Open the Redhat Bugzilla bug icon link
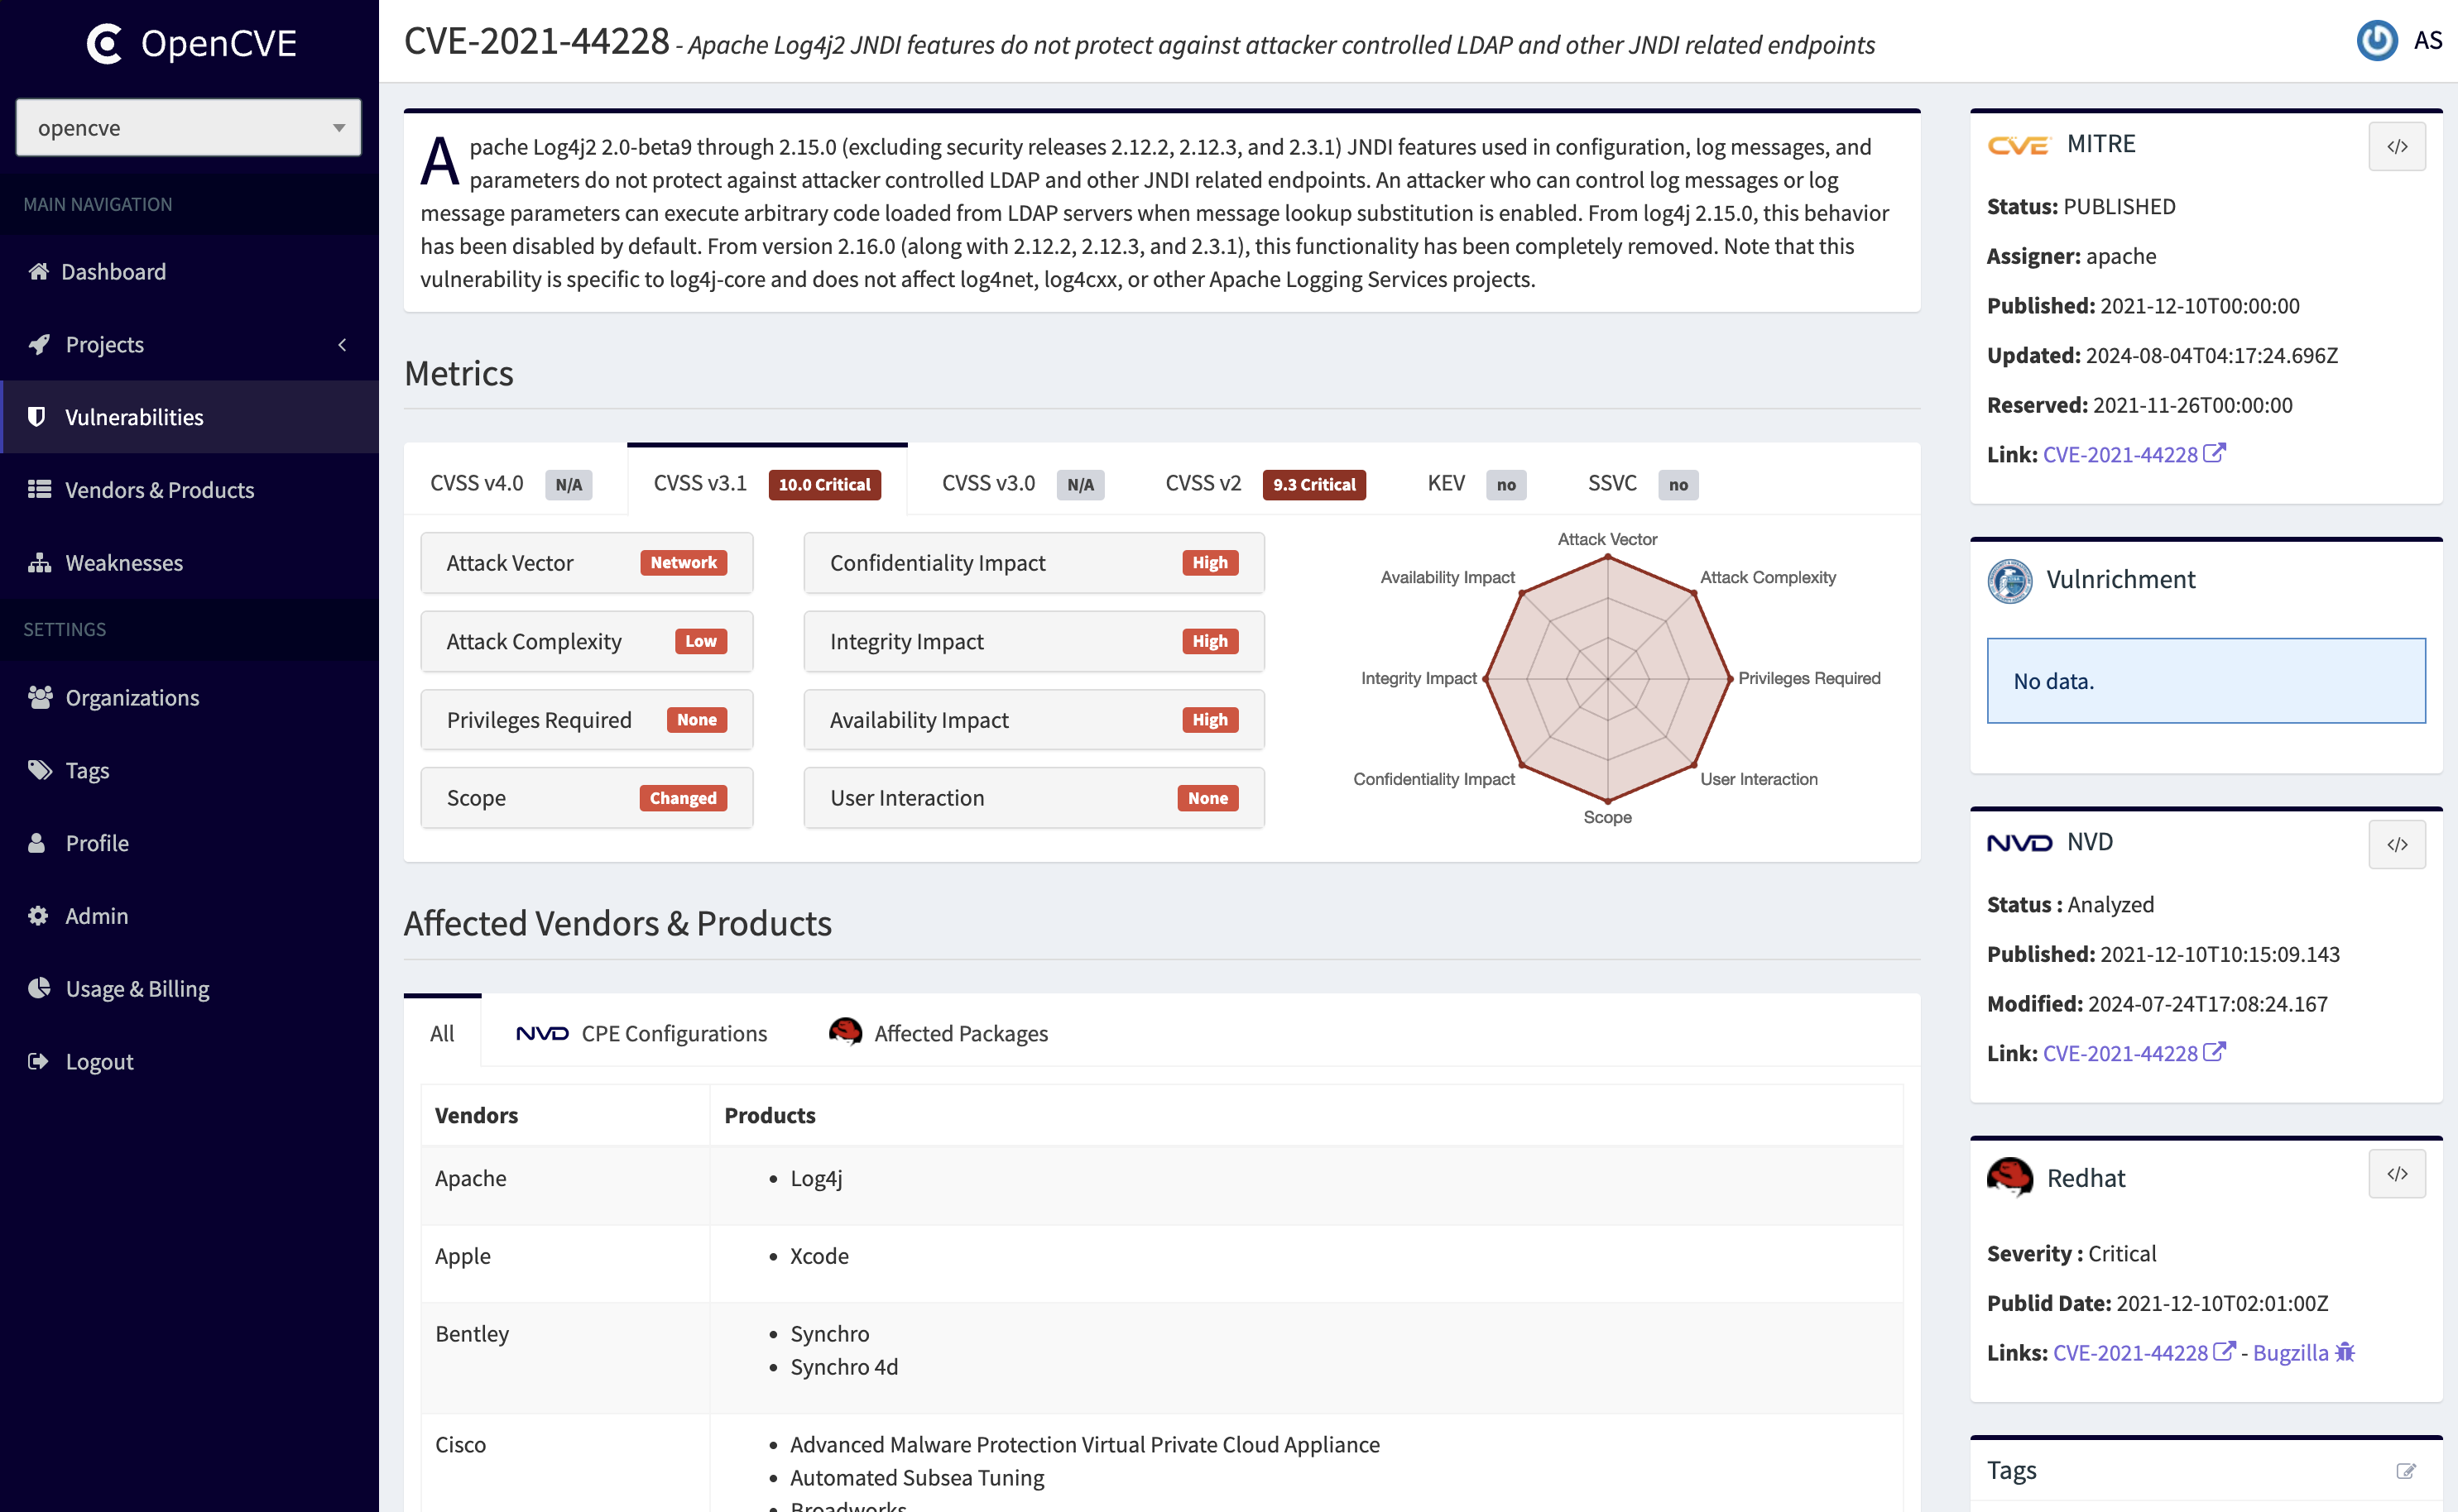 pos(2345,1352)
